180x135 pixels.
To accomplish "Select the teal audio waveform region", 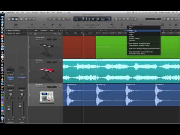I will pos(121,71).
